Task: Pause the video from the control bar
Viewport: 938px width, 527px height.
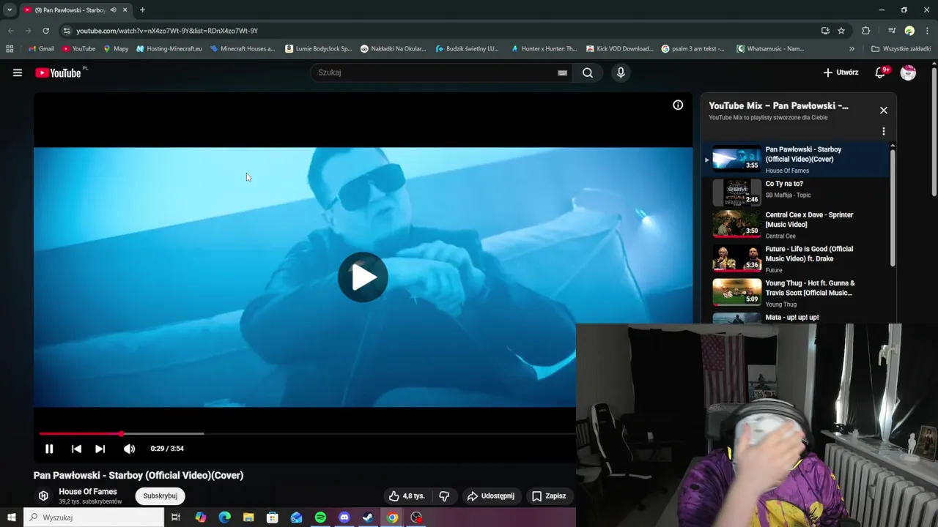Action: coord(49,449)
